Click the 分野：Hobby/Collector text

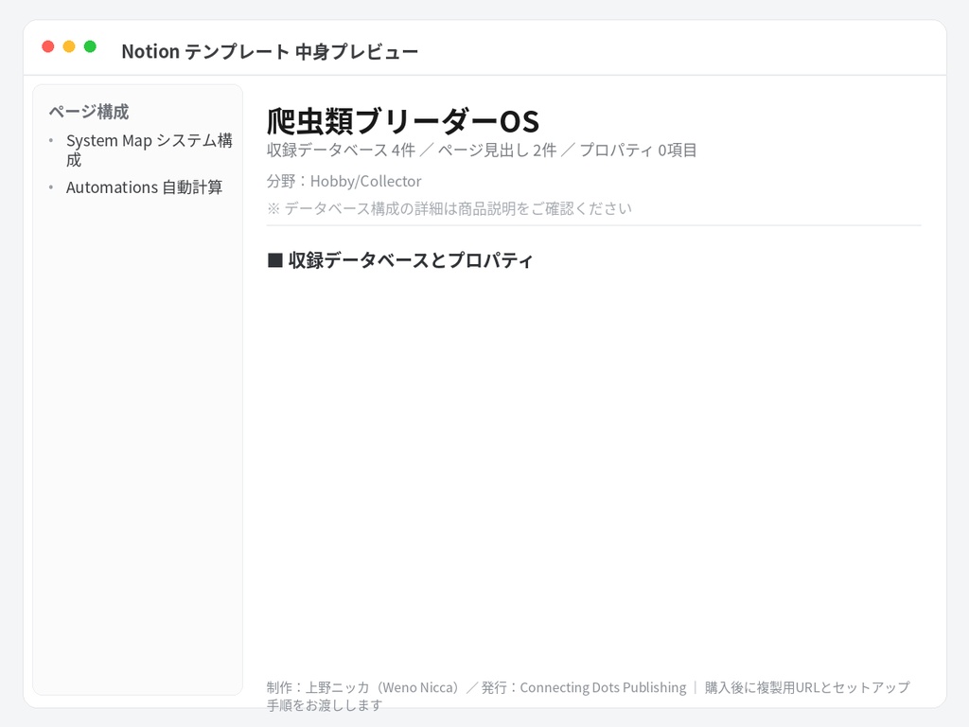[x=344, y=181]
